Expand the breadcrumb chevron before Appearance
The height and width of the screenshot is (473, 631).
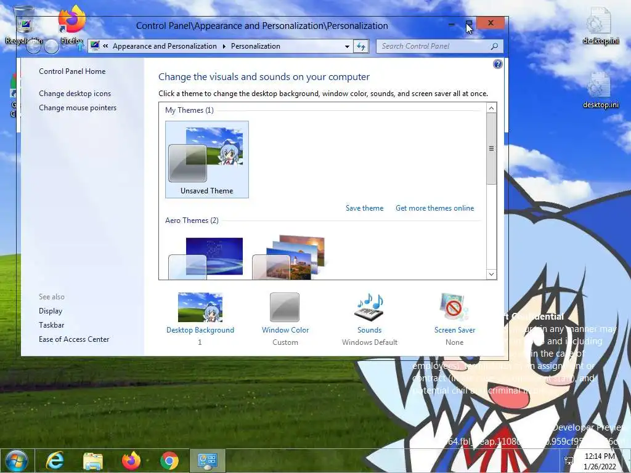point(105,46)
